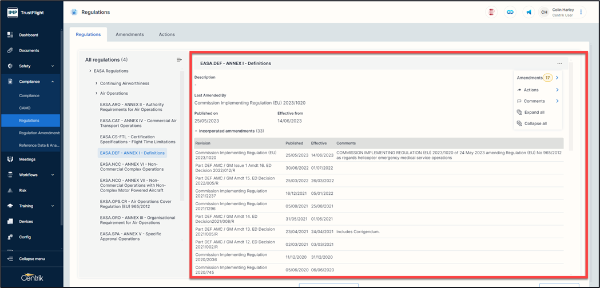The height and width of the screenshot is (288, 600).
Task: Click the announcements megaphone icon
Action: pyautogui.click(x=529, y=12)
